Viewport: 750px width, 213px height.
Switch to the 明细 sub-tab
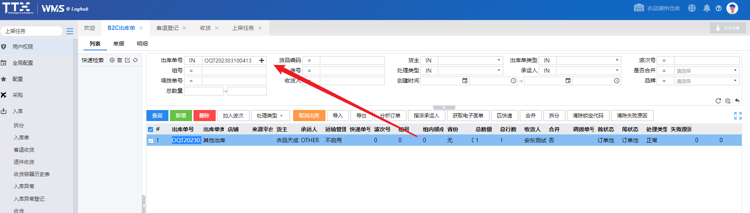(142, 44)
